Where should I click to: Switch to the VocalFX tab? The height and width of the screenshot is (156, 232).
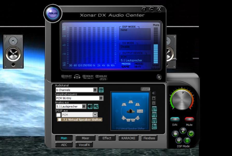[84, 145]
